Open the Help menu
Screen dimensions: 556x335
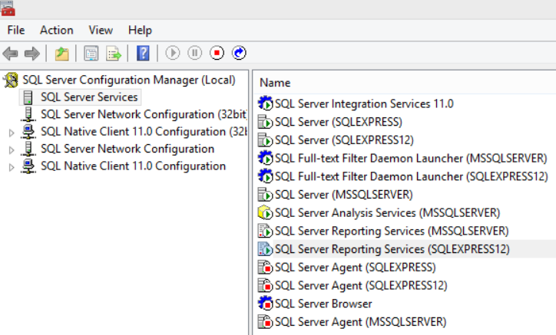[140, 30]
